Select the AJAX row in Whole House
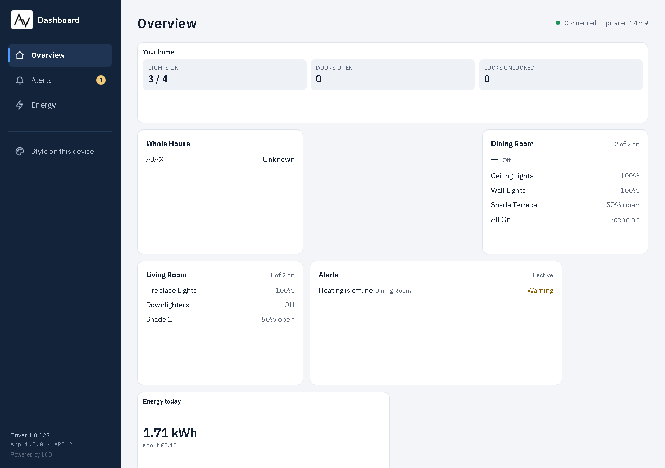The width and height of the screenshot is (665, 468). coord(220,159)
